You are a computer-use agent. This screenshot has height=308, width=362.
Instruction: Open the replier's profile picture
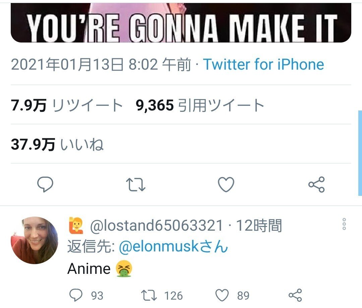click(x=35, y=240)
